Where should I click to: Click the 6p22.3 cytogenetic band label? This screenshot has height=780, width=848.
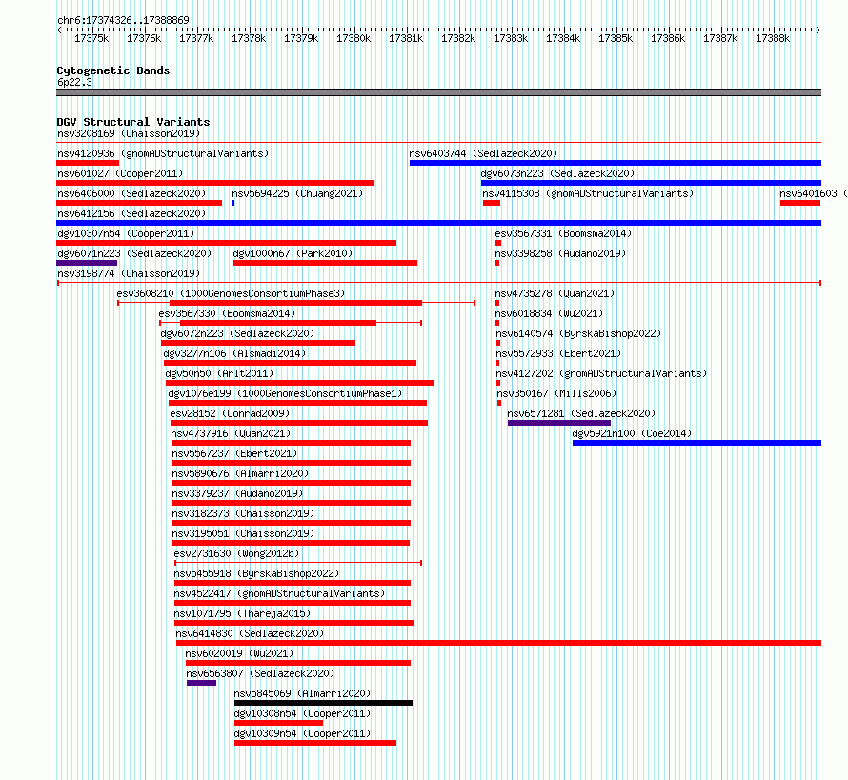point(74,82)
